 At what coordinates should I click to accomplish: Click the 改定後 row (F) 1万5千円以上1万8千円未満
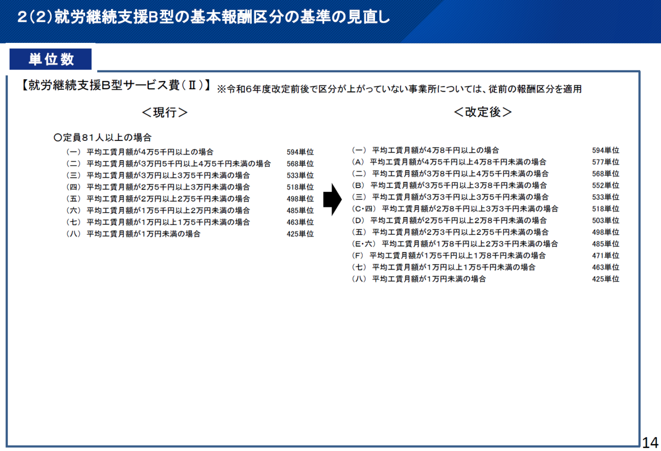click(x=448, y=256)
